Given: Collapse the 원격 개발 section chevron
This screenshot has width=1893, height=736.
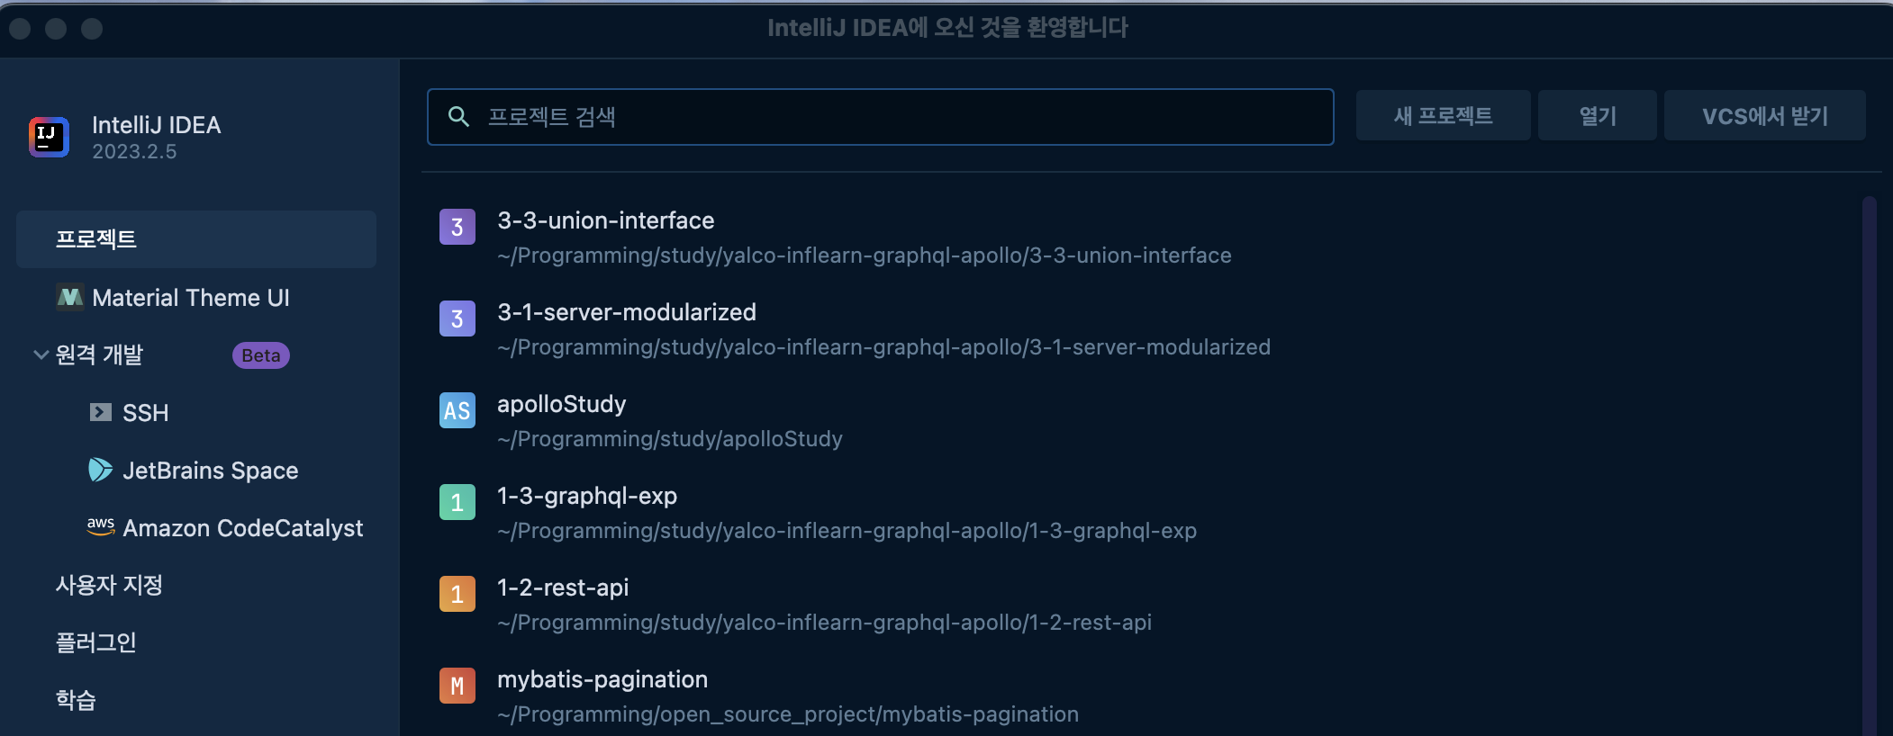Looking at the screenshot, I should pos(41,355).
